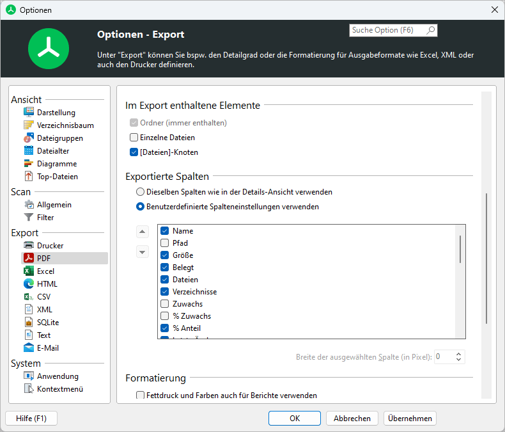Screen dimensions: 505x432
Task: Select the Name row in column list
Action: (x=306, y=231)
